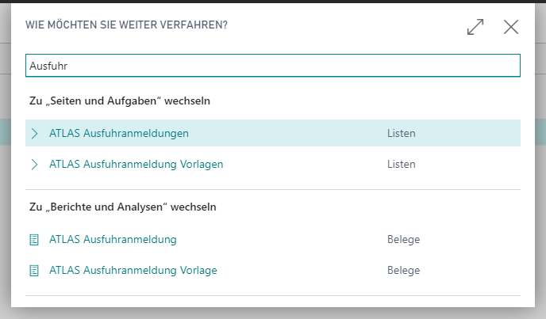The height and width of the screenshot is (319, 546).
Task: Open ATLAS Ausfuhranmeldung Vorlage report
Action: click(x=133, y=270)
